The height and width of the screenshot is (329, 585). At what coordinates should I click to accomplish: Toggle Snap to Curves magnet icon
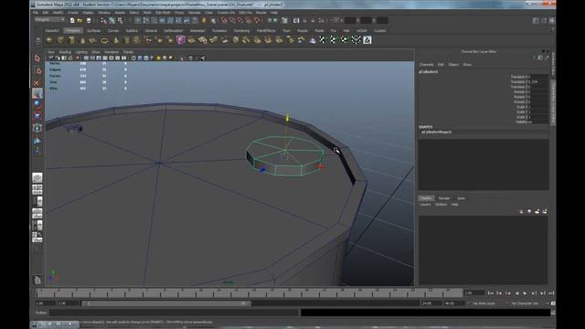(232, 20)
